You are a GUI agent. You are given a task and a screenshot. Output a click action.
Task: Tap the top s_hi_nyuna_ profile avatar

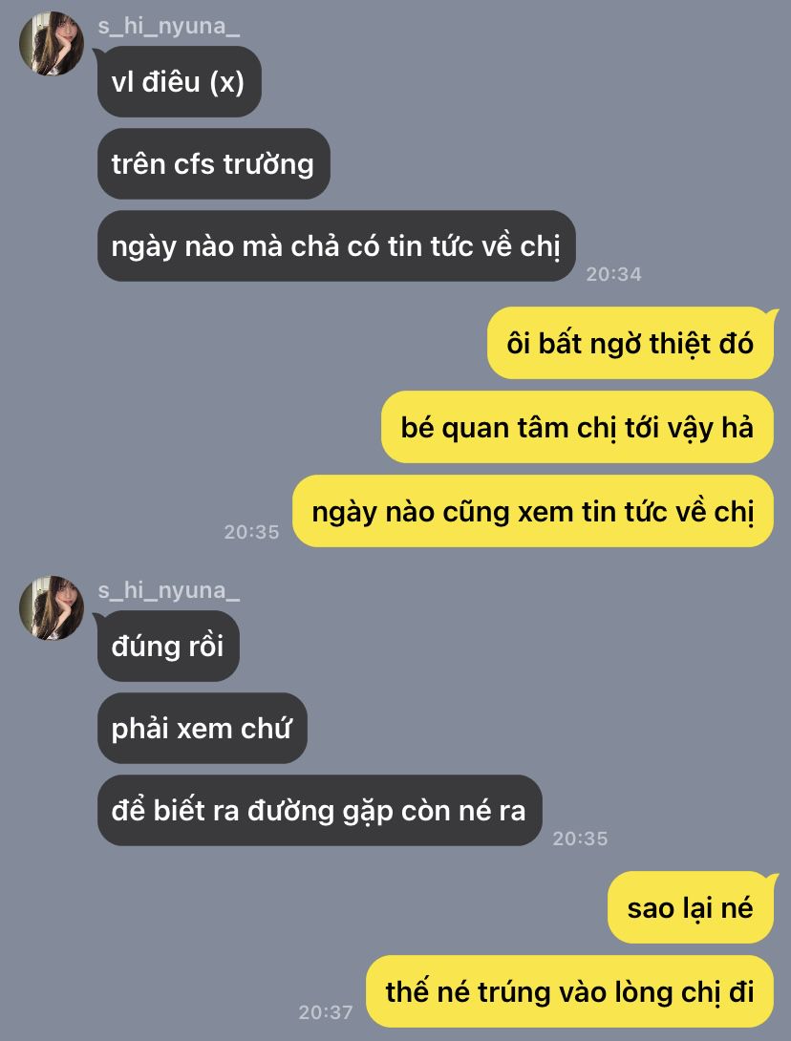[x=52, y=43]
